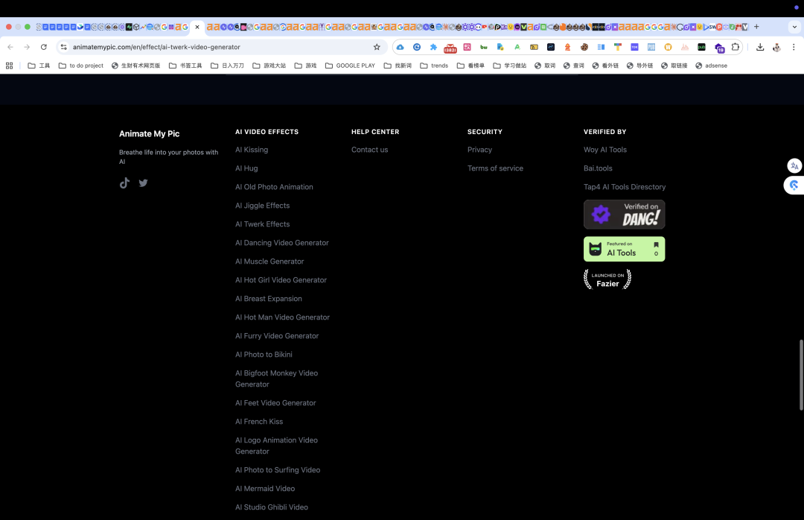Reload the page with refresh icon
Screen dimensions: 804x520
pyautogui.click(x=44, y=47)
